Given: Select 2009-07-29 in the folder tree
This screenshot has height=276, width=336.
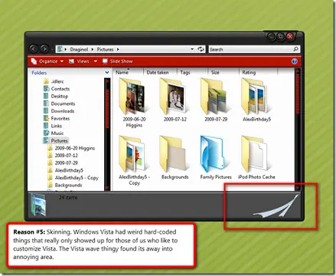Looking at the screenshot, I should tap(63, 163).
